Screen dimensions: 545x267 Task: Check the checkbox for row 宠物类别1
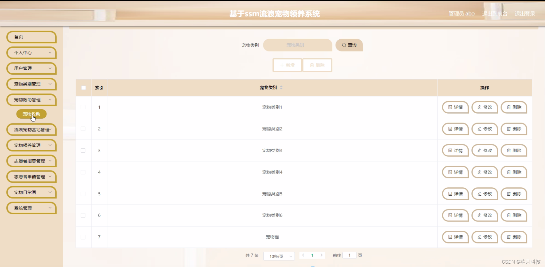[83, 107]
